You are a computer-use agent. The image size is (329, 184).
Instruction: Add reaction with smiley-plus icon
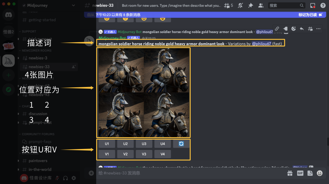click(x=294, y=29)
